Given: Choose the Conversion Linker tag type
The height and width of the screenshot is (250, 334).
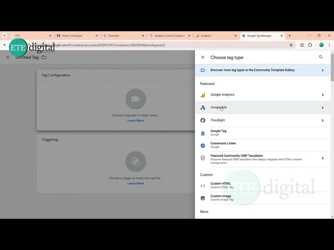Looking at the screenshot, I should (x=263, y=145).
